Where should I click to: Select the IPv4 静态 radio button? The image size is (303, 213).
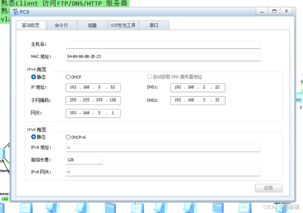(x=34, y=77)
